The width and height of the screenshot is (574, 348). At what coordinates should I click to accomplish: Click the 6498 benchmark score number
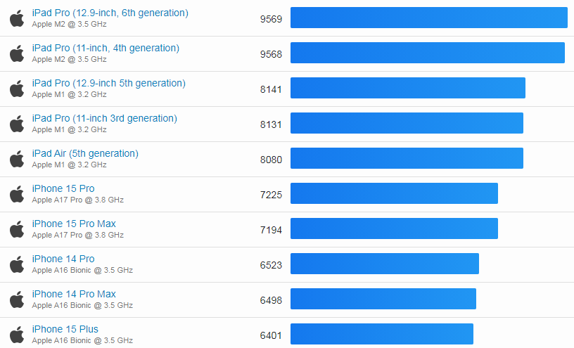tap(271, 300)
